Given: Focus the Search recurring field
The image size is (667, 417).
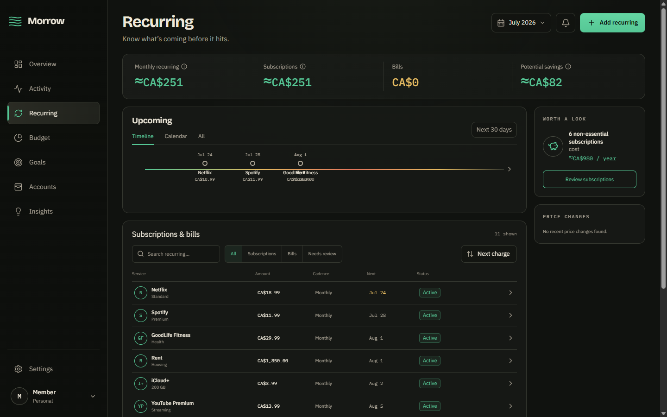Looking at the screenshot, I should tap(176, 254).
